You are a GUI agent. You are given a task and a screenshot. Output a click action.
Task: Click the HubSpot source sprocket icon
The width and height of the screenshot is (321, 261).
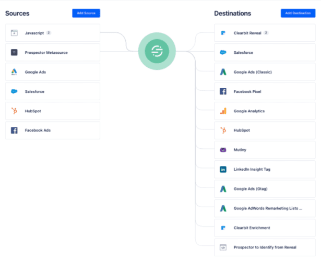[x=14, y=111]
